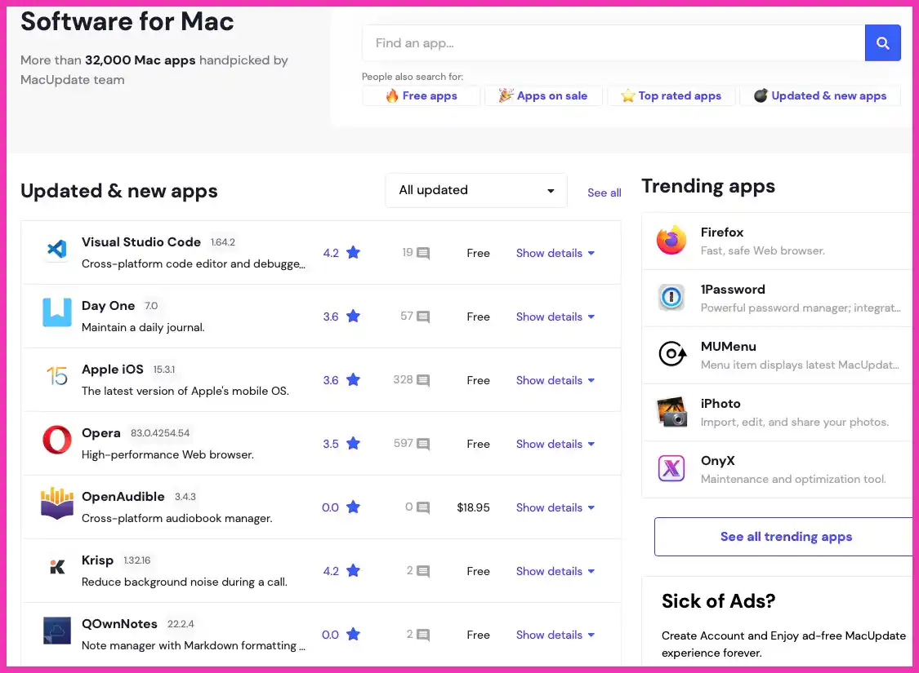919x673 pixels.
Task: Click the iPhoto icon in Trending apps
Action: click(x=671, y=411)
